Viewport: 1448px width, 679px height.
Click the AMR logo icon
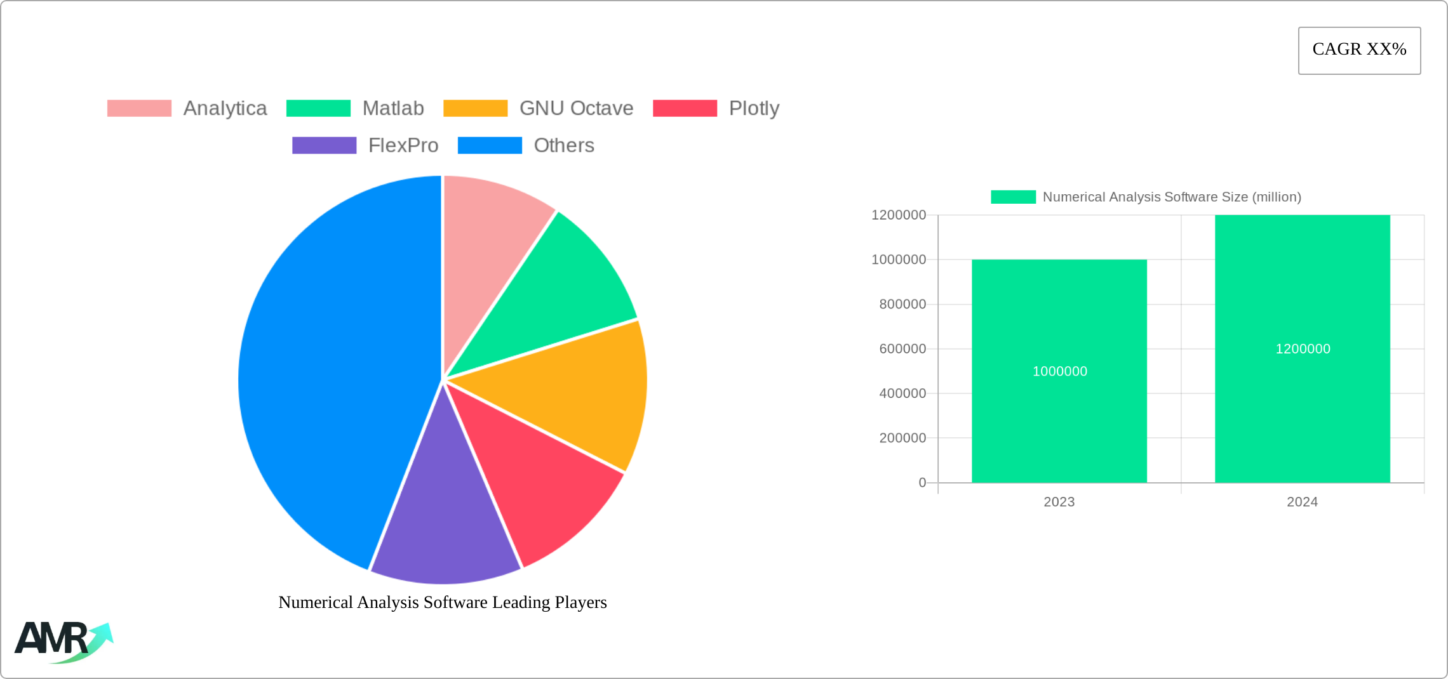tap(64, 641)
